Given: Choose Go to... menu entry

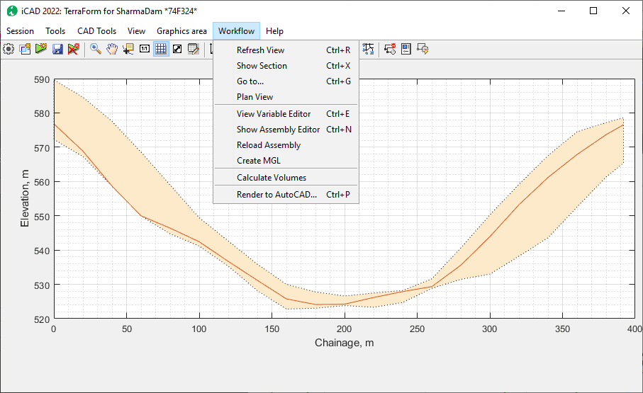Looking at the screenshot, I should [286, 81].
